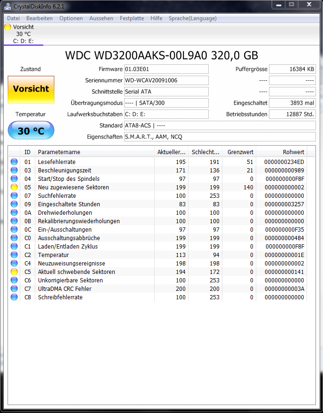This screenshot has height=413, width=323.
Task: Open the Sprache(Language) menu
Action: click(193, 18)
